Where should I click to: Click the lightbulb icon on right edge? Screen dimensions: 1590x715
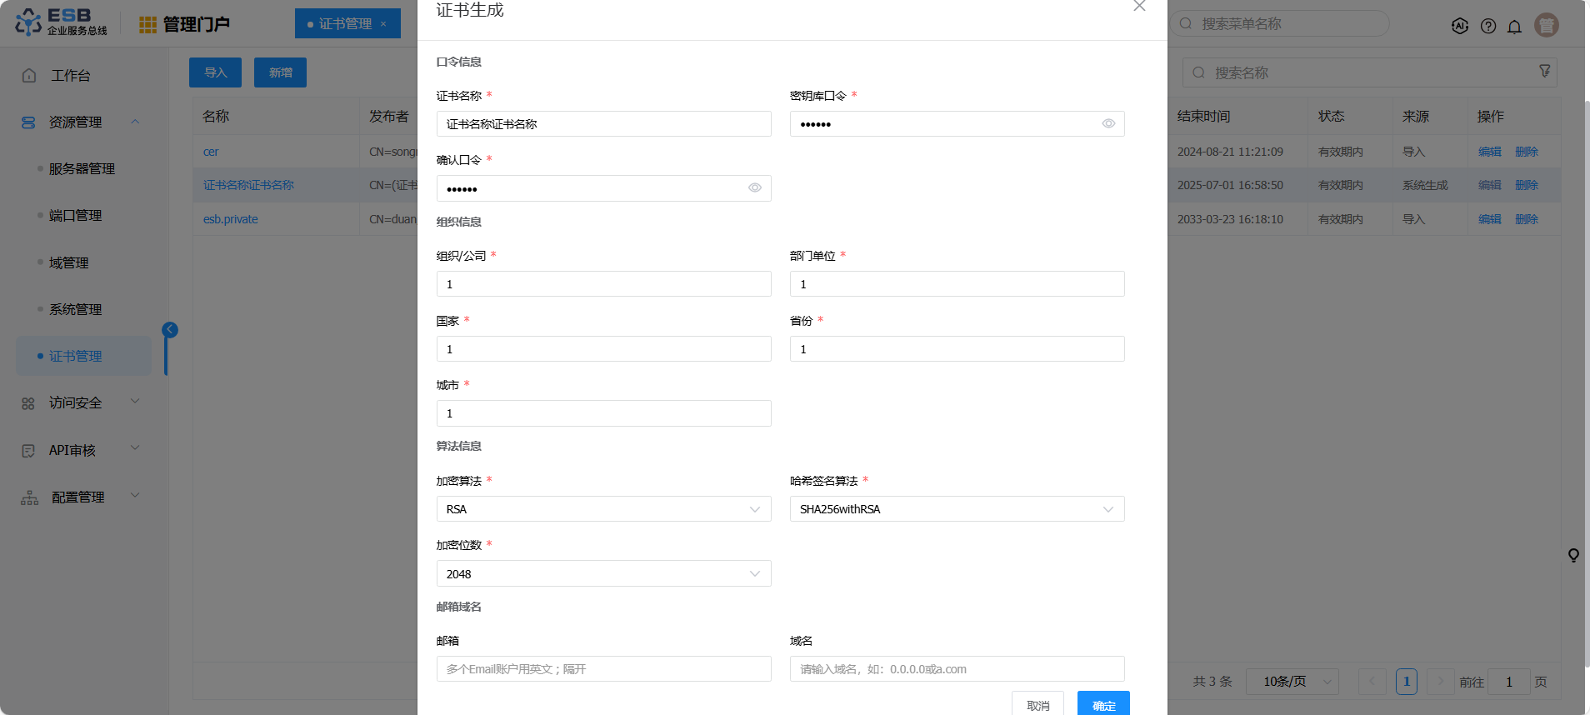(1573, 555)
